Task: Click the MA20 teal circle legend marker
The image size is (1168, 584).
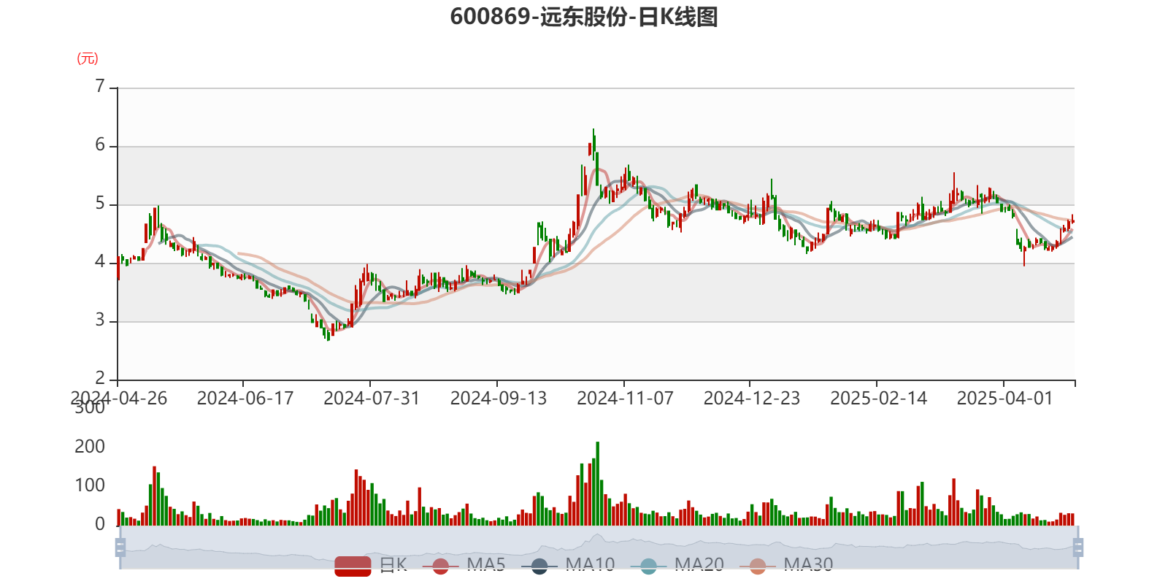Action: tap(648, 566)
